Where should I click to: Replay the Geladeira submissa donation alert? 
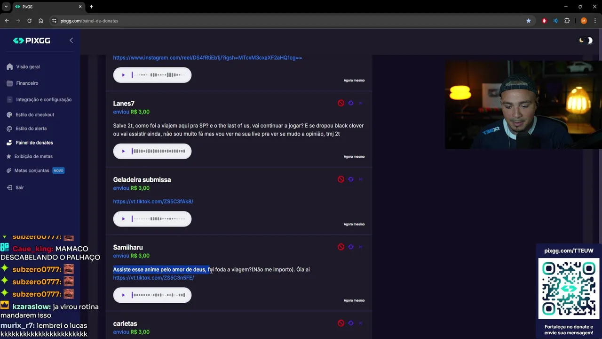351,179
